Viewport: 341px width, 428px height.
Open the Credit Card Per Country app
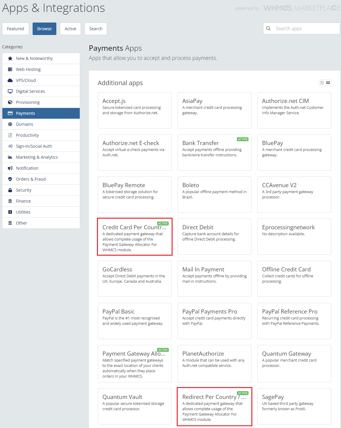click(x=135, y=237)
